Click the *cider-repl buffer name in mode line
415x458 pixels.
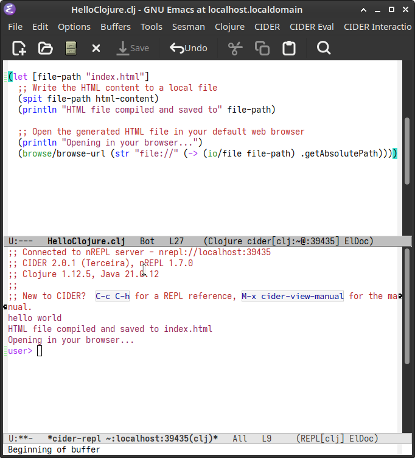click(133, 439)
